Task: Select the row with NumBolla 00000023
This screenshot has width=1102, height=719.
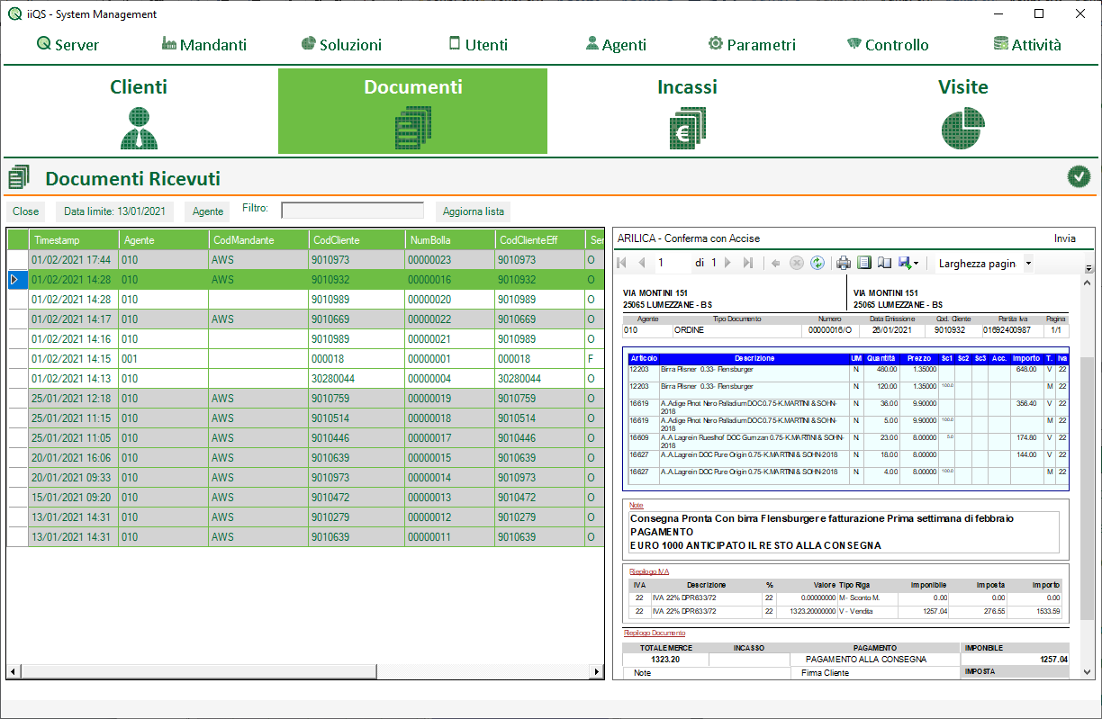Action: [429, 260]
